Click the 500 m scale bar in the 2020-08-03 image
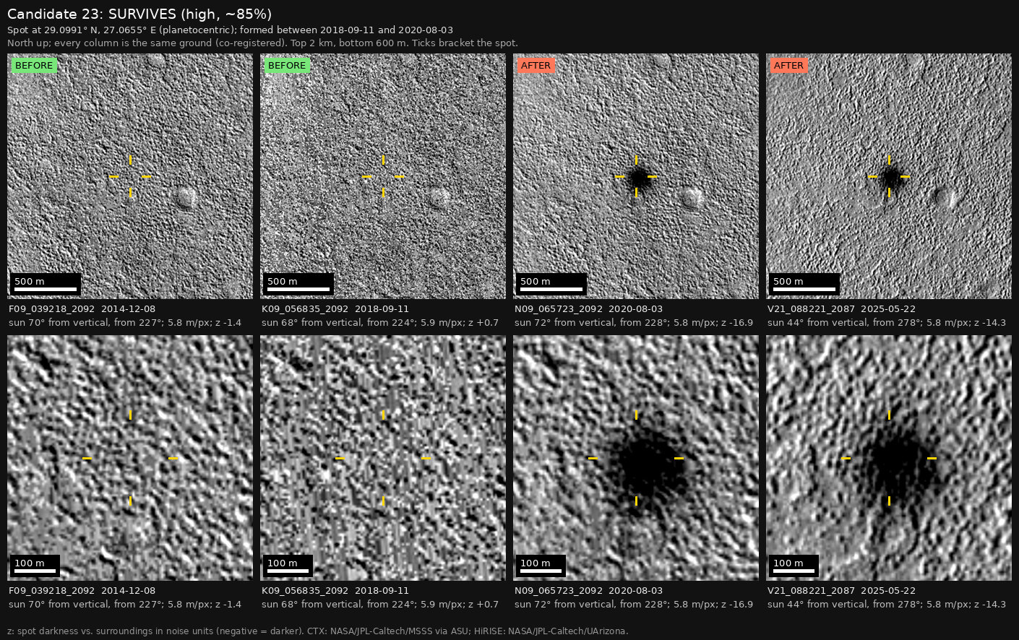The image size is (1019, 640). pos(551,285)
